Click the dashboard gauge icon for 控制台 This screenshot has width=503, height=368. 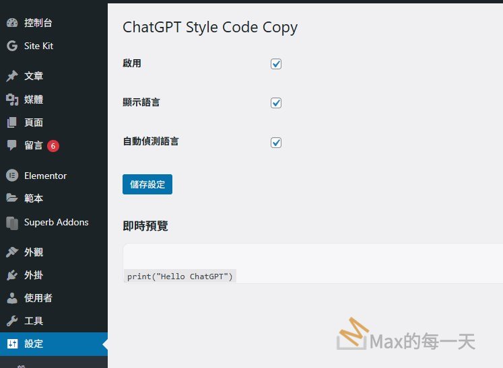[x=11, y=23]
